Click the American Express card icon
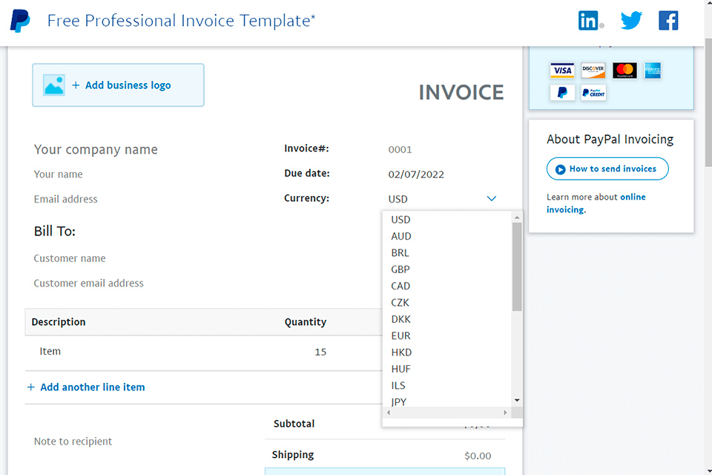 653,71
